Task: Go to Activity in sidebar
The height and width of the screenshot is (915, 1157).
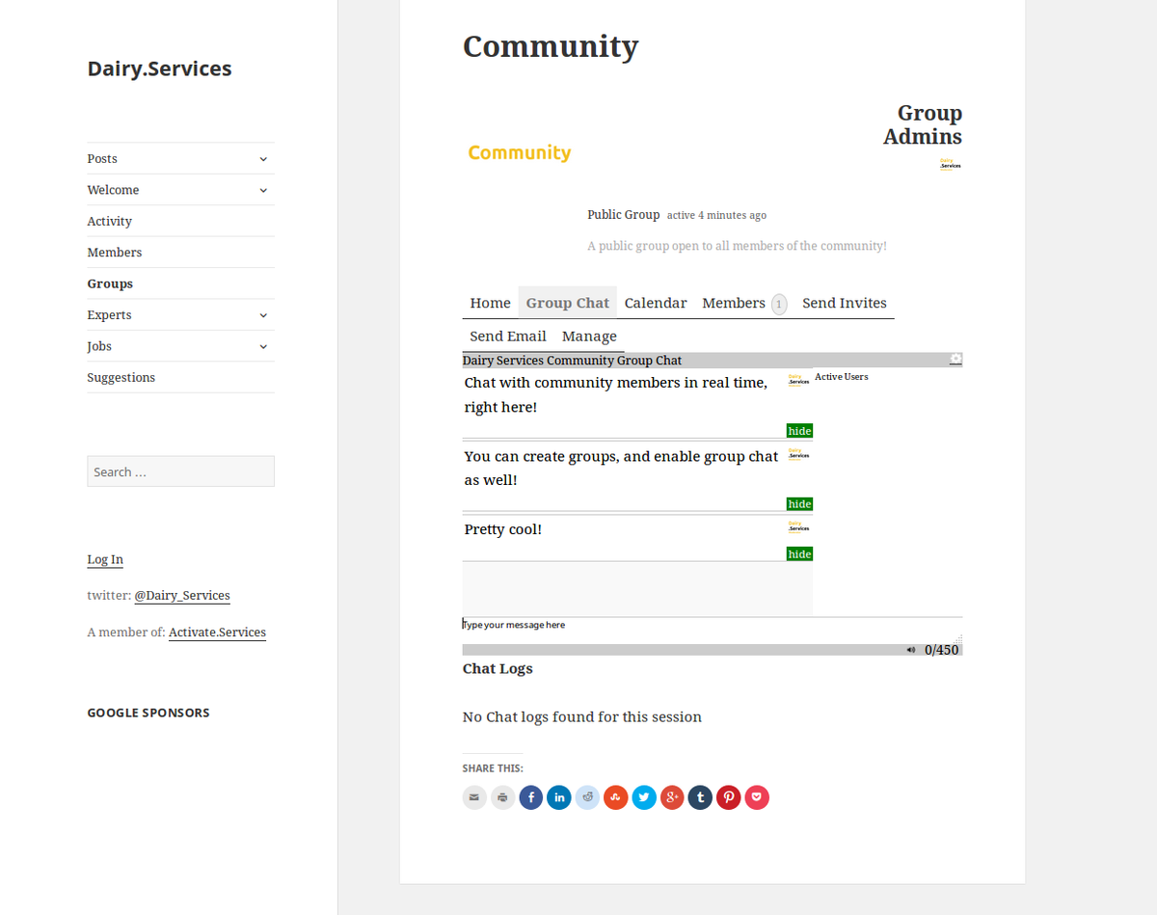Action: 110,222
